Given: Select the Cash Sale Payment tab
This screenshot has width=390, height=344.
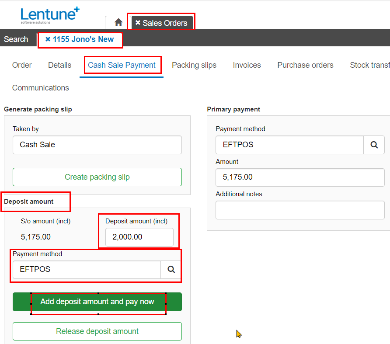Looking at the screenshot, I should click(x=122, y=65).
